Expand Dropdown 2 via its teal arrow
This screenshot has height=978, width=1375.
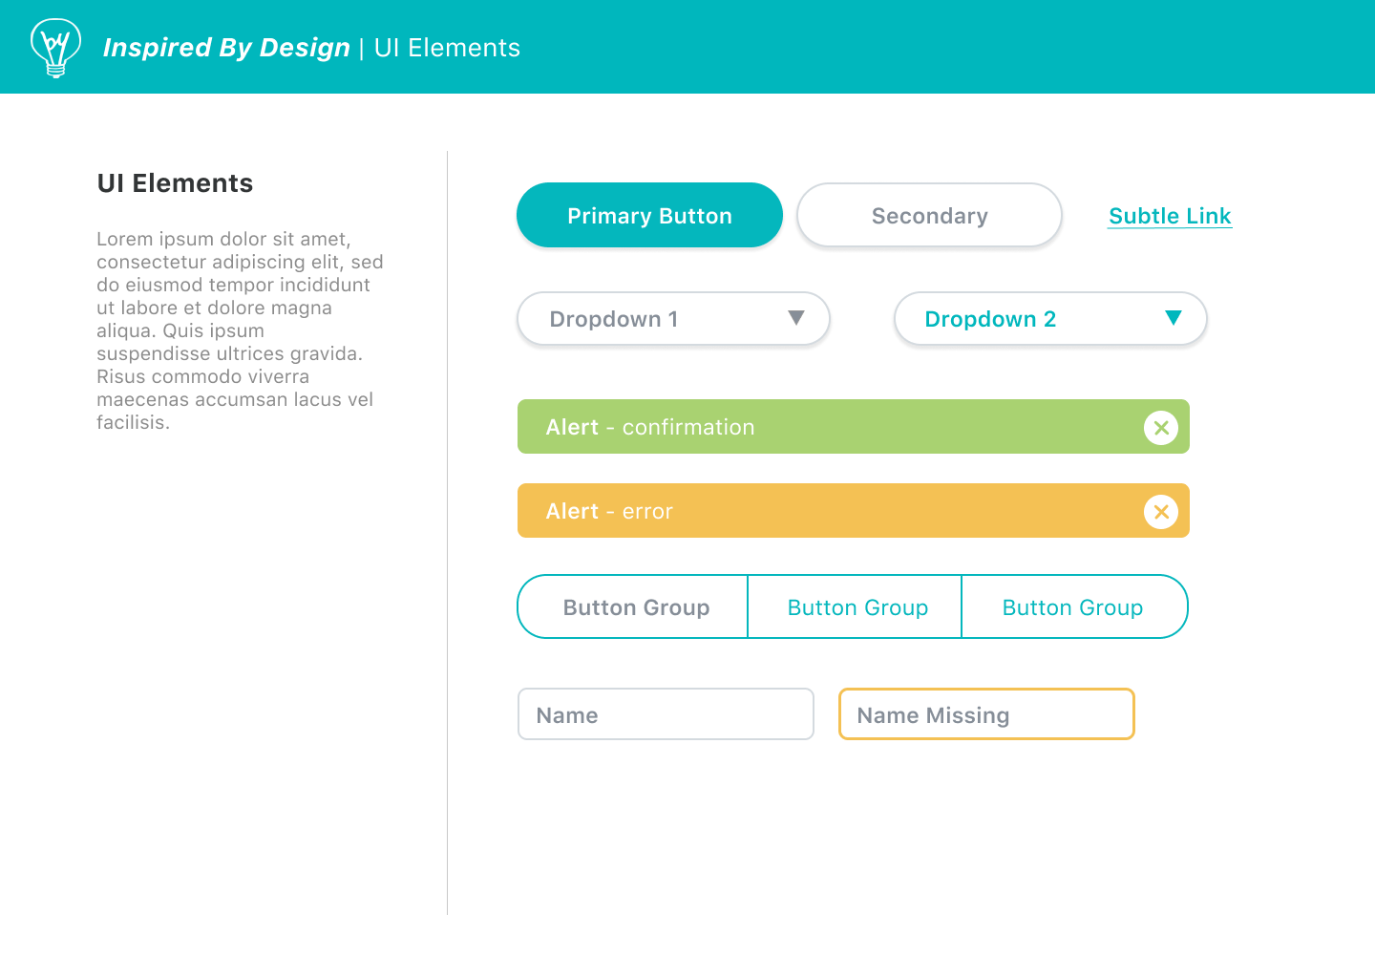click(1174, 318)
